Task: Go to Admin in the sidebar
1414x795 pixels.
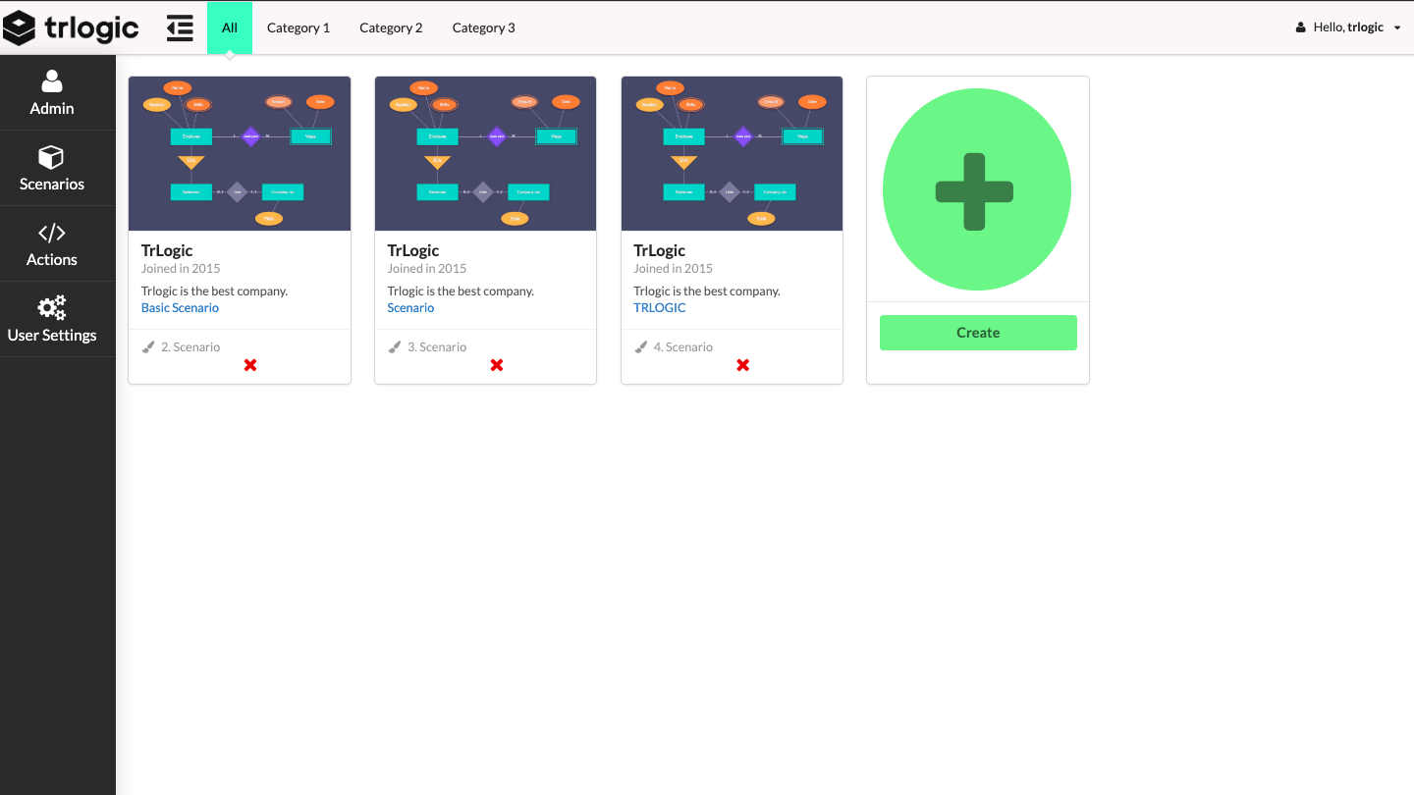Action: click(52, 93)
